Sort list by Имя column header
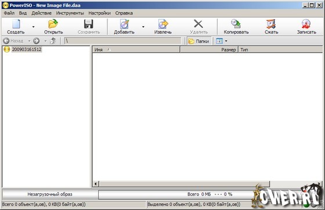The height and width of the screenshot is (210, 325). click(136, 50)
